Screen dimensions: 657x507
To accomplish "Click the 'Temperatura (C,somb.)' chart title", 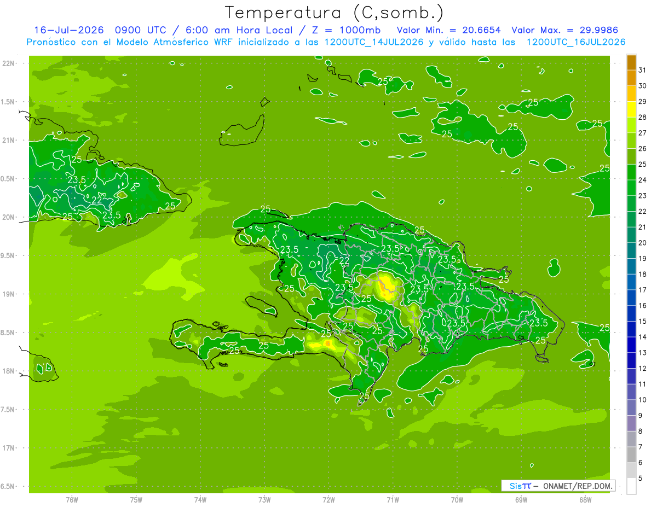I will pos(335,13).
